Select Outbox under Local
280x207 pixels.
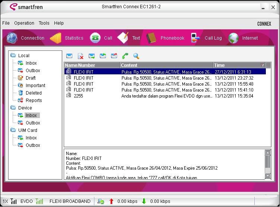(33, 71)
